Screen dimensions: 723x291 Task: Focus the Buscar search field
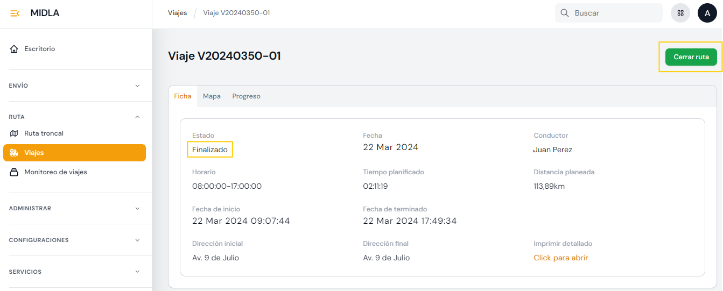[614, 13]
